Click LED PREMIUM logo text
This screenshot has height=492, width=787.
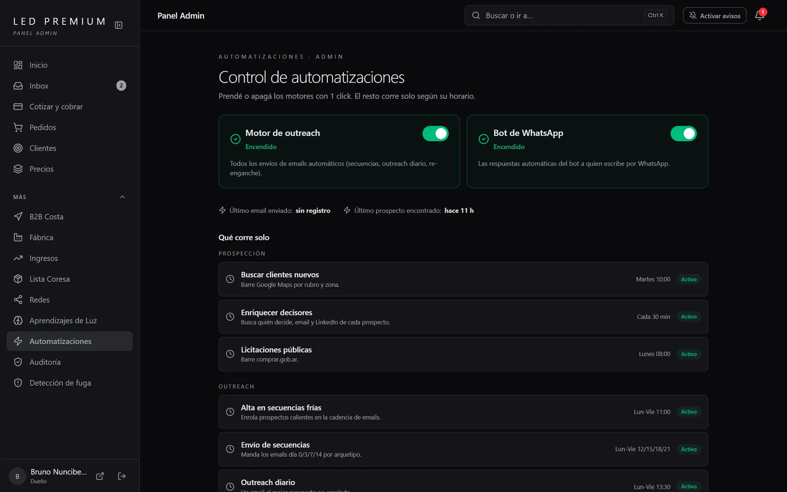(59, 21)
